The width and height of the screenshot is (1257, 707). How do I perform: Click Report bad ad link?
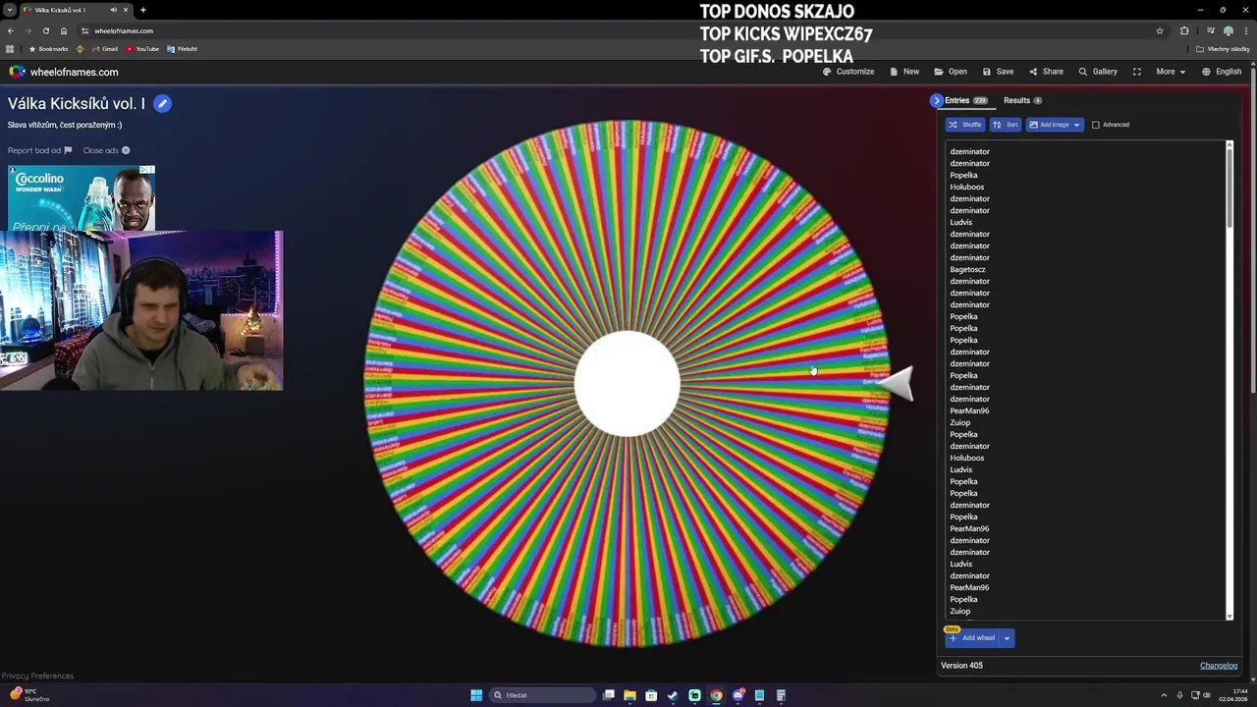point(40,150)
